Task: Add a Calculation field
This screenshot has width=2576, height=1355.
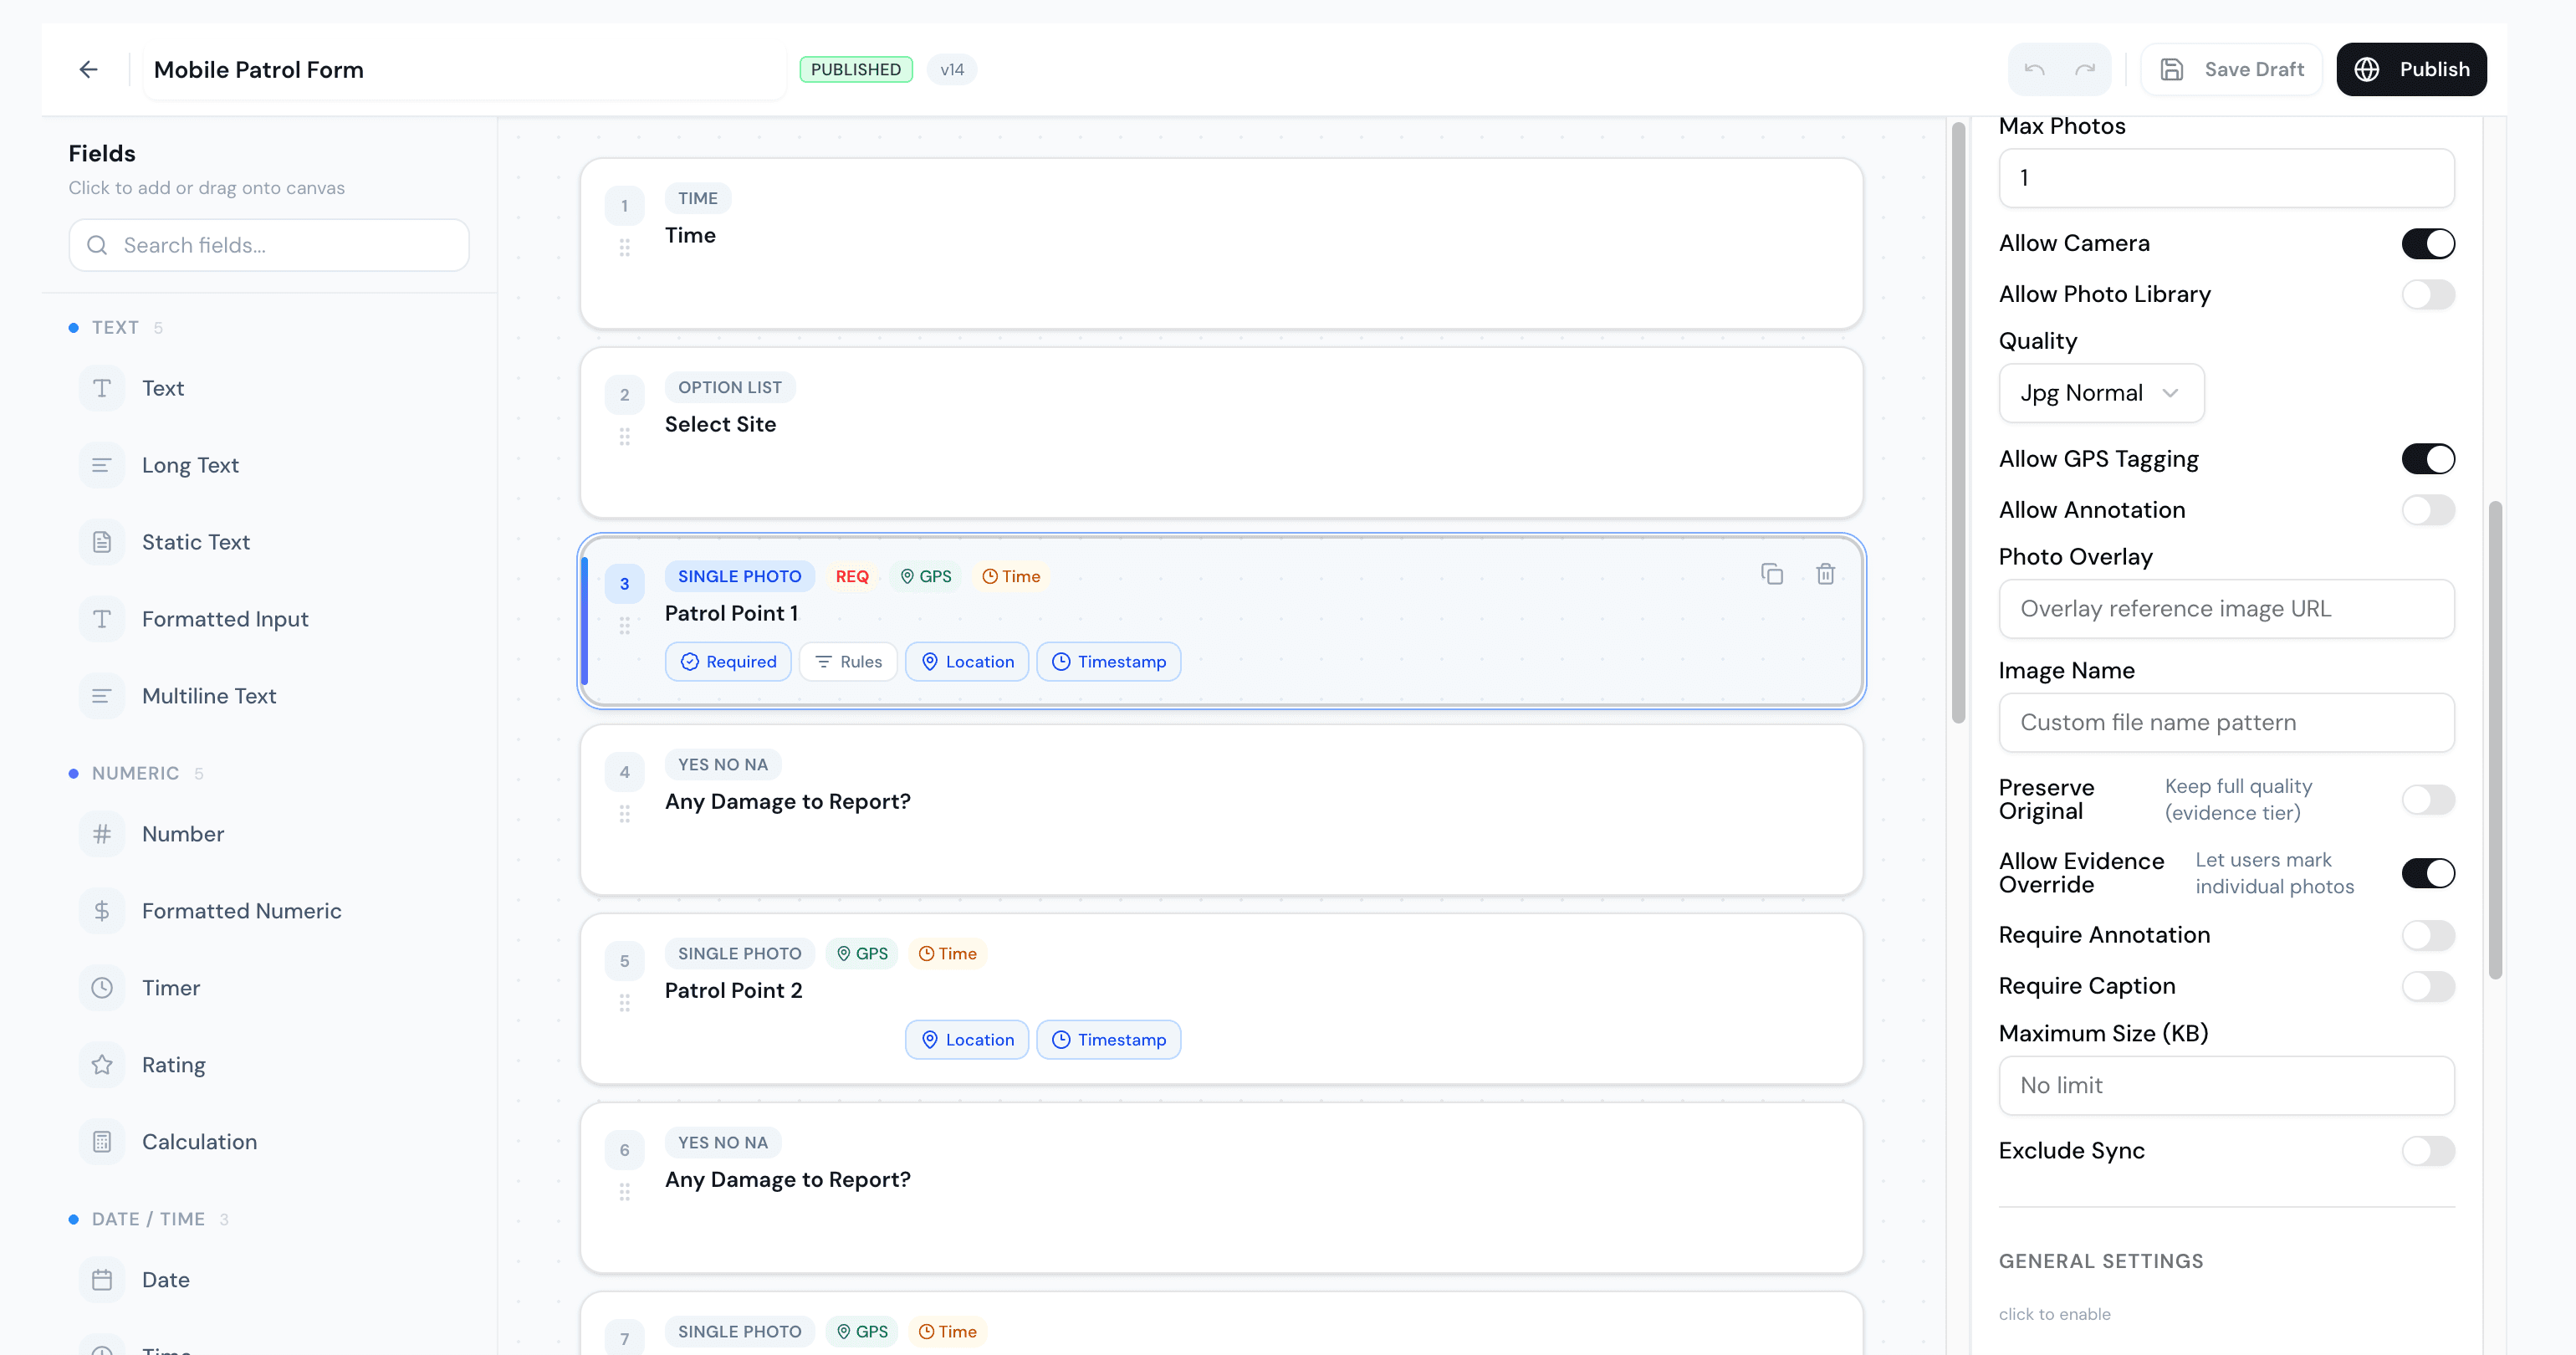Action: pos(268,1142)
